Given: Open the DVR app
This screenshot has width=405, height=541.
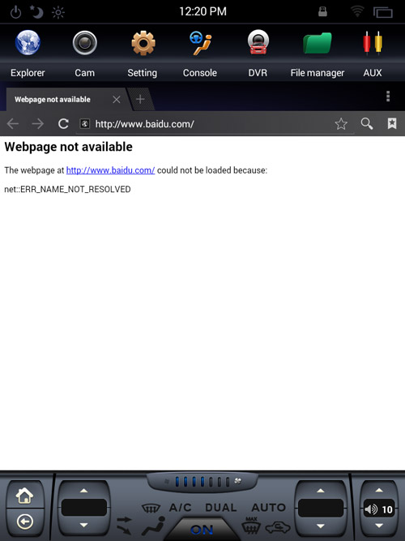Looking at the screenshot, I should (x=258, y=42).
